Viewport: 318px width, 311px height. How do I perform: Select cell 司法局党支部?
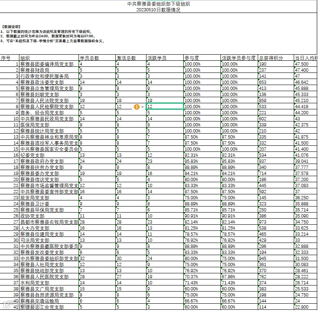coord(49,240)
